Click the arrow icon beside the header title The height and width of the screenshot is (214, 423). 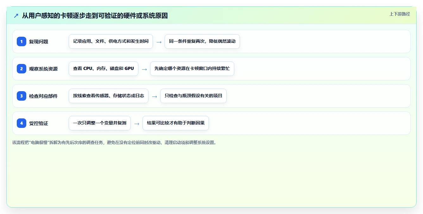(x=16, y=16)
